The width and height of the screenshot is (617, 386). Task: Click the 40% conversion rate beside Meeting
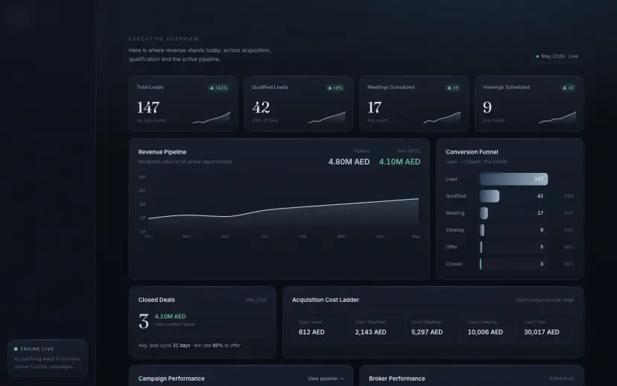tap(569, 213)
